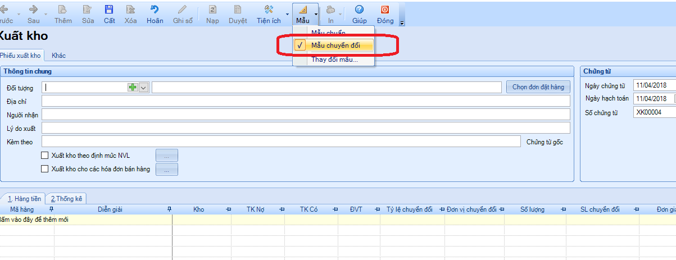Click the pin icon in Kho header
The height and width of the screenshot is (260, 676).
pos(228,209)
